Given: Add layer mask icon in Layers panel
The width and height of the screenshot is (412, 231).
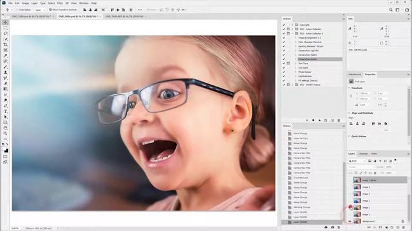Looking at the screenshot, I should tap(380, 227).
